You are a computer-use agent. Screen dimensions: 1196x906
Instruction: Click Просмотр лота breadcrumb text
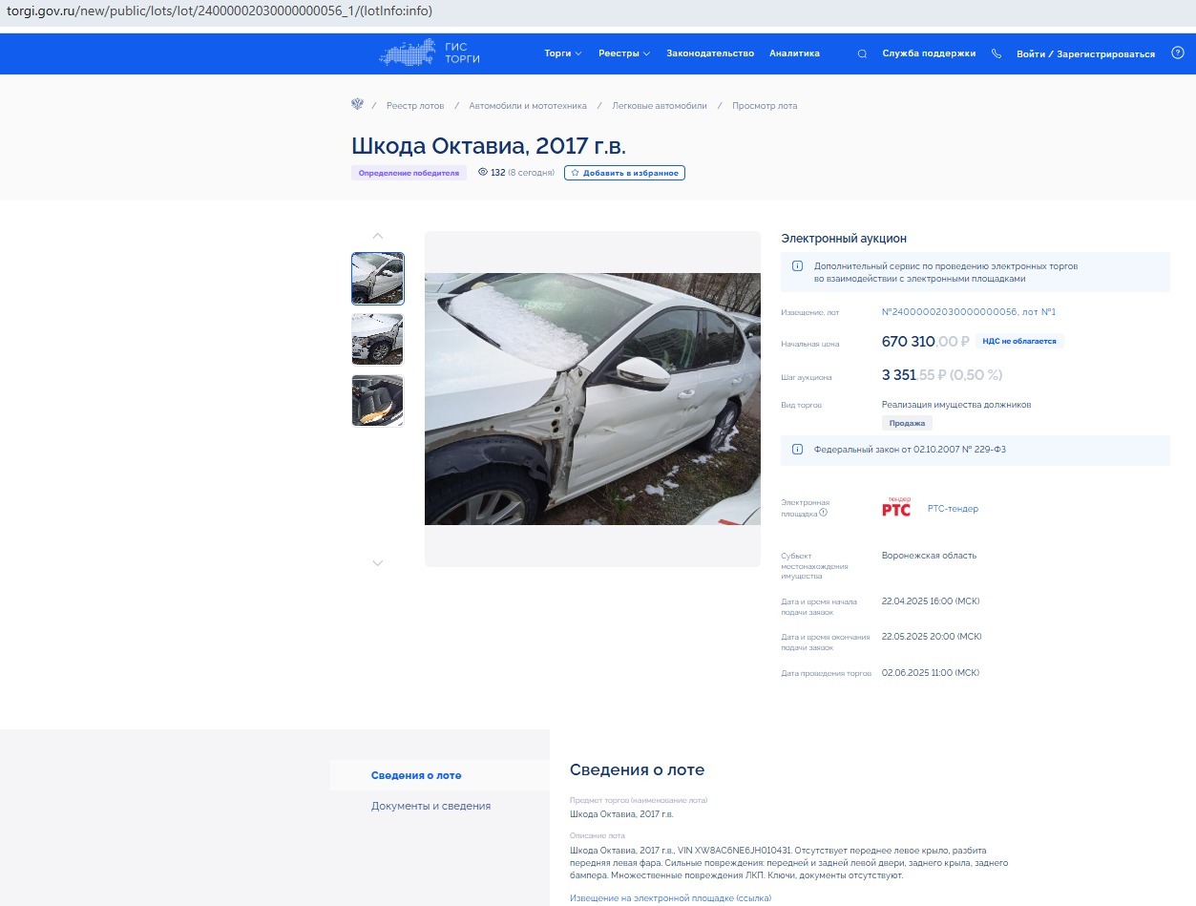(765, 106)
